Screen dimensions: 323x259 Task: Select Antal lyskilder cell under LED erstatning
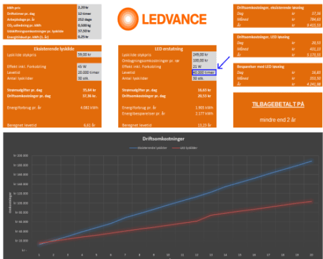click(x=204, y=78)
